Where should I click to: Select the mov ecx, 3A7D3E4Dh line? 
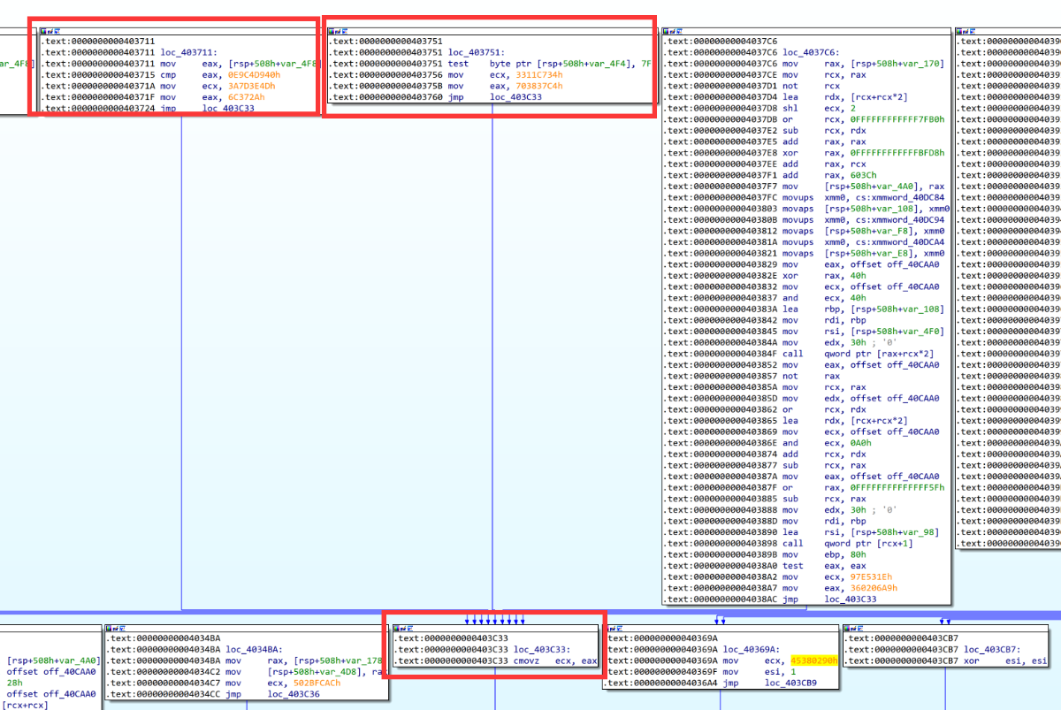click(x=157, y=86)
